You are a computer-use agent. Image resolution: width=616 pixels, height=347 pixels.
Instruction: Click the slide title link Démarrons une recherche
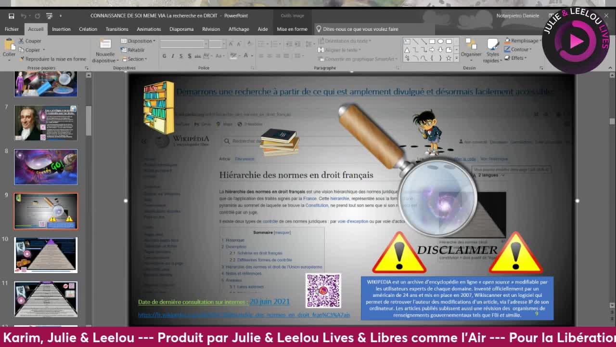click(x=365, y=92)
